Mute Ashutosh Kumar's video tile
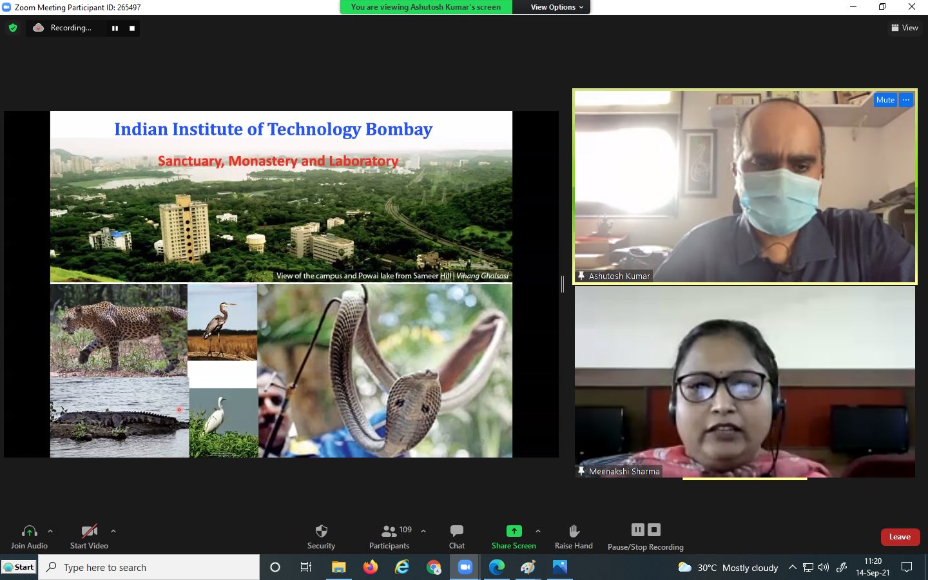This screenshot has height=580, width=928. (x=885, y=100)
